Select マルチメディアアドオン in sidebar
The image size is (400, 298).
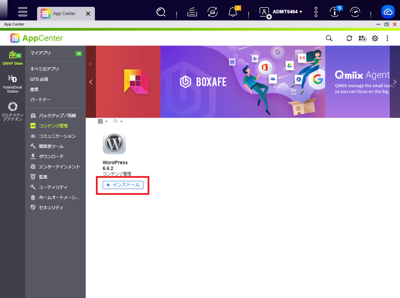pos(13,111)
